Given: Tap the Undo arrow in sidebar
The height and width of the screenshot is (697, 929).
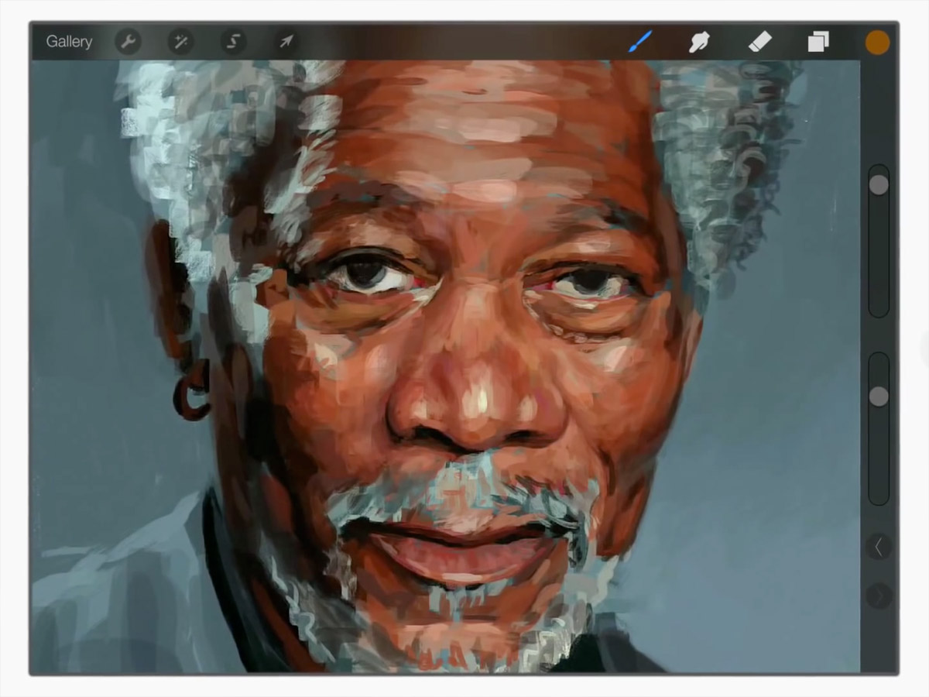Looking at the screenshot, I should [x=879, y=547].
